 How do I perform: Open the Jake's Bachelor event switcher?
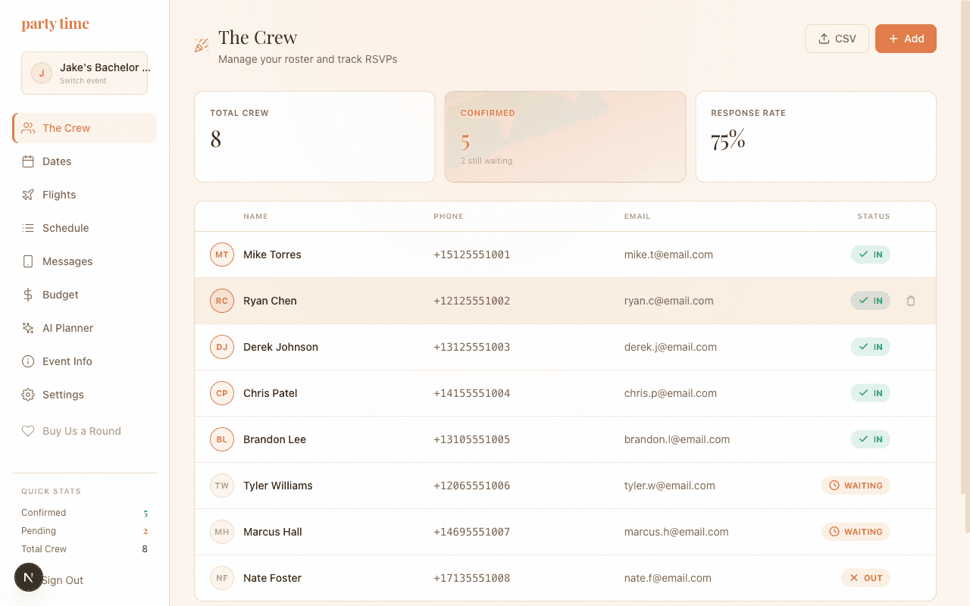point(84,73)
